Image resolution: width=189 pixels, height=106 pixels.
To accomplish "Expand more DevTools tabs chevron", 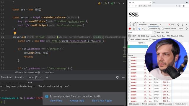I will coord(161,25).
